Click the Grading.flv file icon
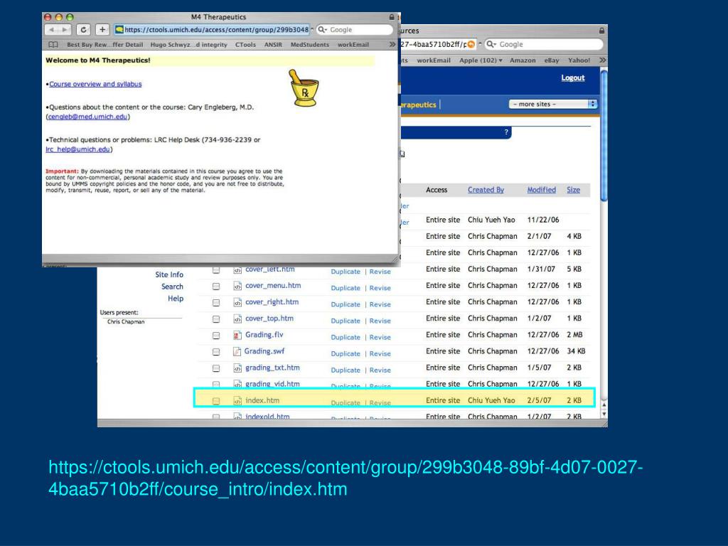Viewport: 728px width, 546px height. click(237, 336)
